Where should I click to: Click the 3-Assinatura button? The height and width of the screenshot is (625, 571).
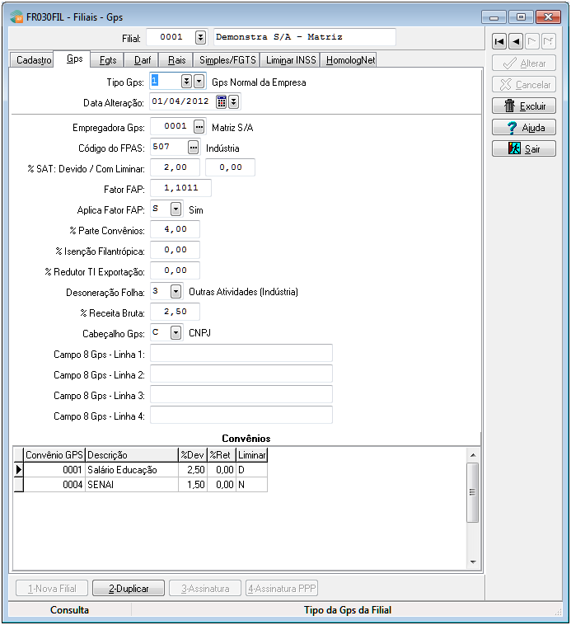click(205, 589)
